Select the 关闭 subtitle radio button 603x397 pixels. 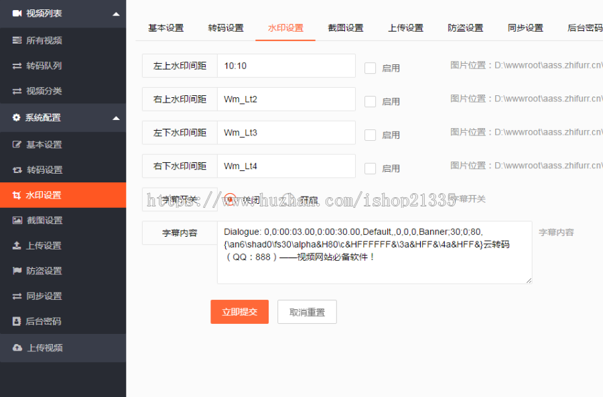(230, 200)
